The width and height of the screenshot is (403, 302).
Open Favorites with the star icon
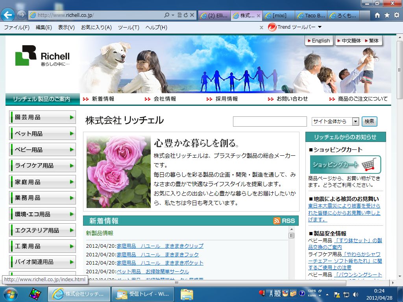click(x=387, y=15)
